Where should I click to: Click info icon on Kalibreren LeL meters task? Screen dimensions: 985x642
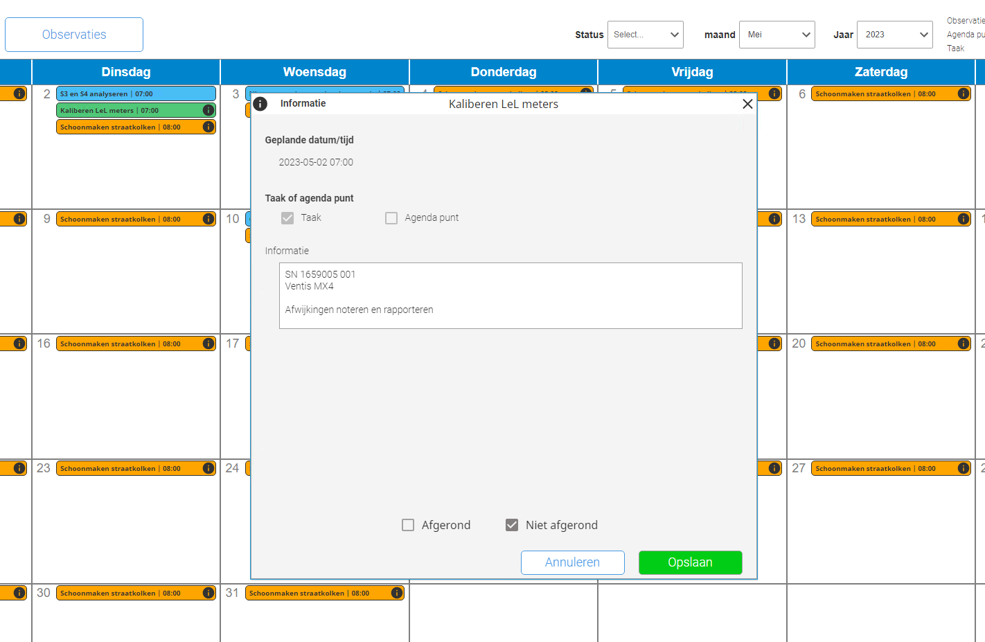point(208,110)
